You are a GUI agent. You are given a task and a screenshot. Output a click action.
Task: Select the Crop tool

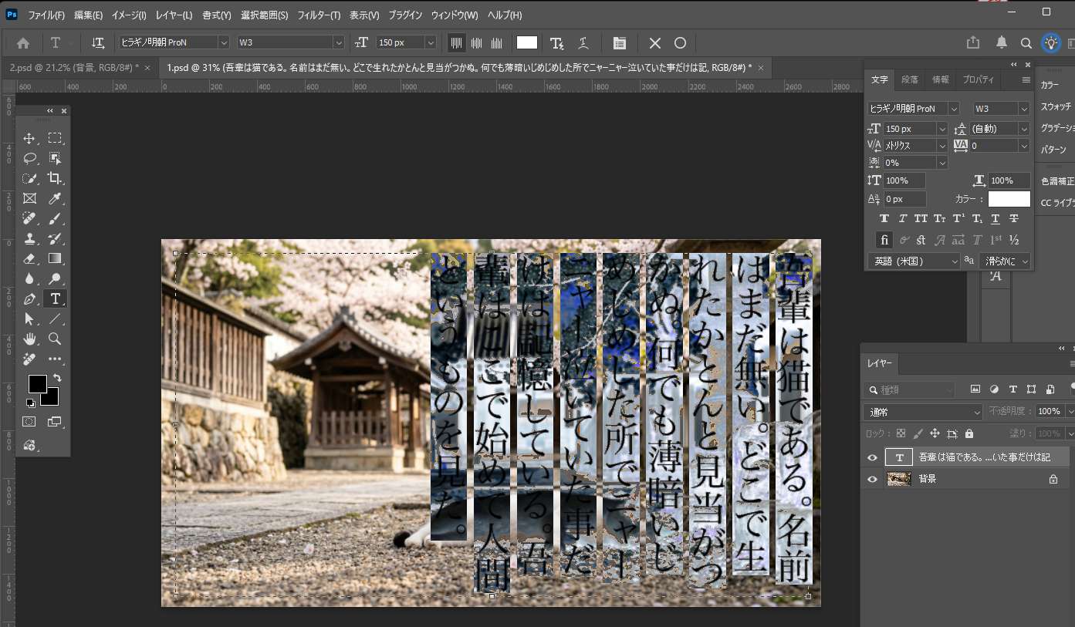[x=56, y=179]
